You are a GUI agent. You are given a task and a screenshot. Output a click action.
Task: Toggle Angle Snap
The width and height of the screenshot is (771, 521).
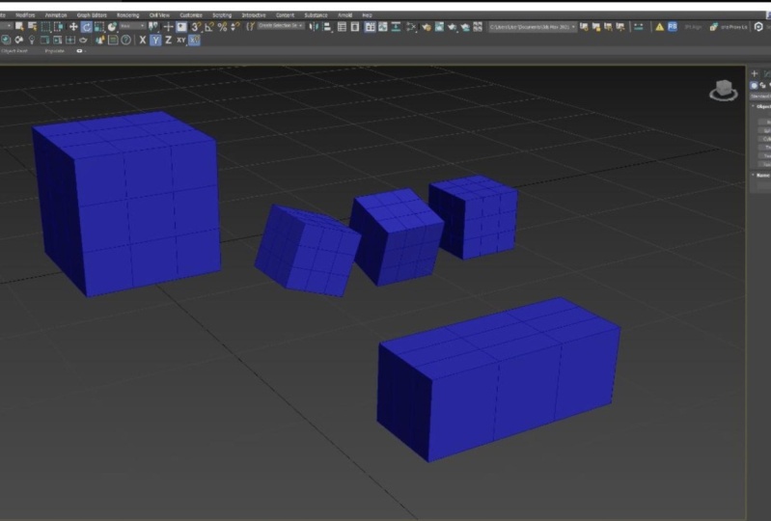[x=209, y=27]
